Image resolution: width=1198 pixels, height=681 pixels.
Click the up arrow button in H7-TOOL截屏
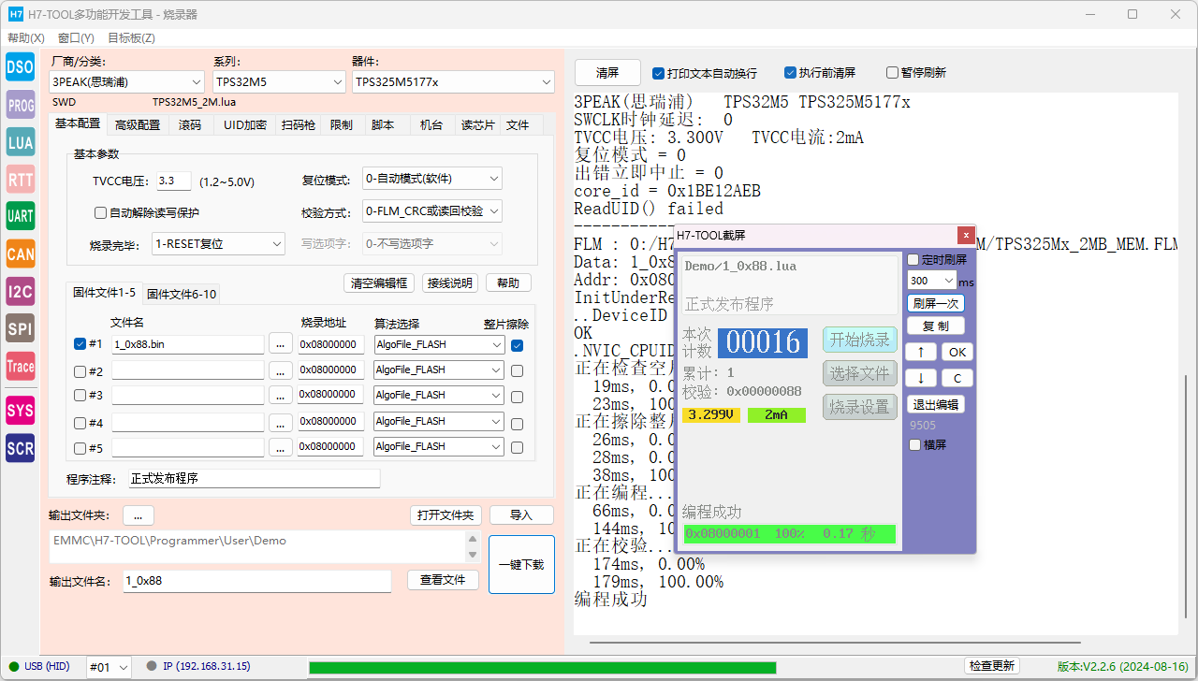click(921, 352)
